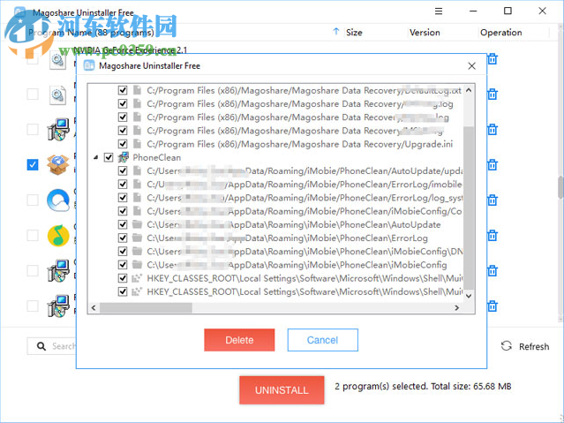The width and height of the screenshot is (564, 423).
Task: Click the Cancel button in dialog
Action: pyautogui.click(x=323, y=340)
